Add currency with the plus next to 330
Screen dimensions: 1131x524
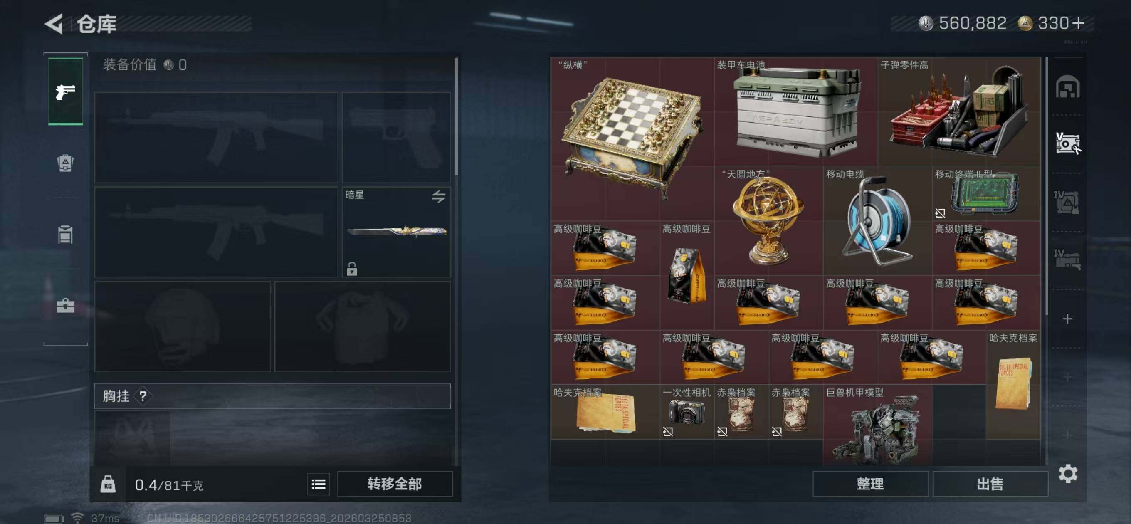(x=1078, y=23)
